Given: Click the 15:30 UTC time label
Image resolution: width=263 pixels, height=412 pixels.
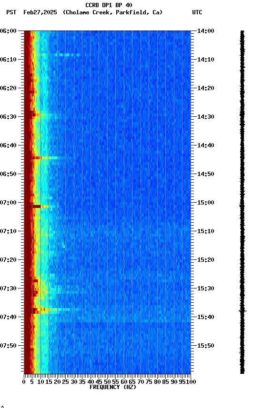Looking at the screenshot, I should pyautogui.click(x=206, y=289).
